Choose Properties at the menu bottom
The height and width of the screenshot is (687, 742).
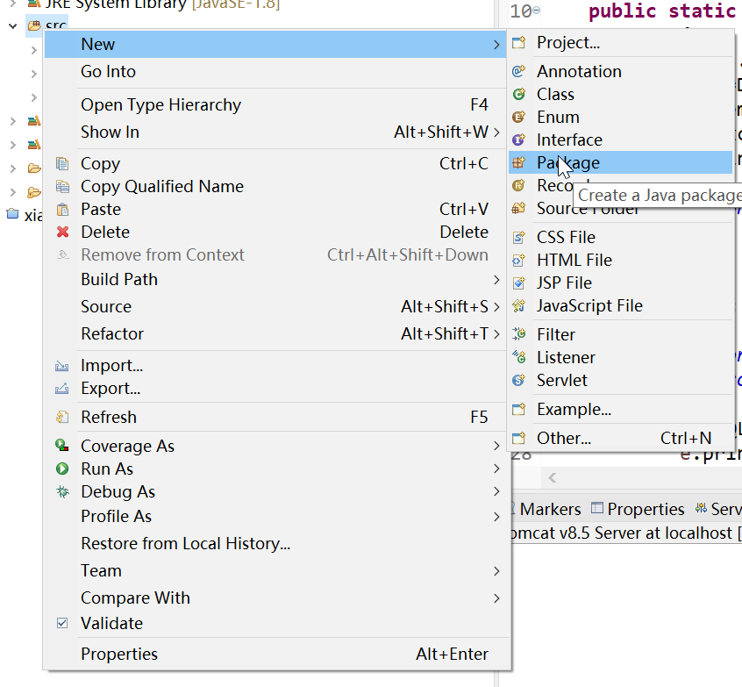(x=119, y=655)
